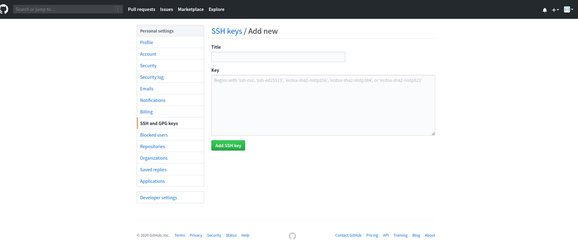Click the GitHub mark in the footer
Image resolution: width=578 pixels, height=247 pixels.
point(292,236)
